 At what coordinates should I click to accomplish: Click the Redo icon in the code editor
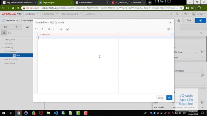coord(42,29)
